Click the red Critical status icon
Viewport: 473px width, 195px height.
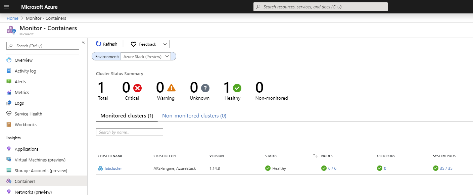(x=138, y=88)
